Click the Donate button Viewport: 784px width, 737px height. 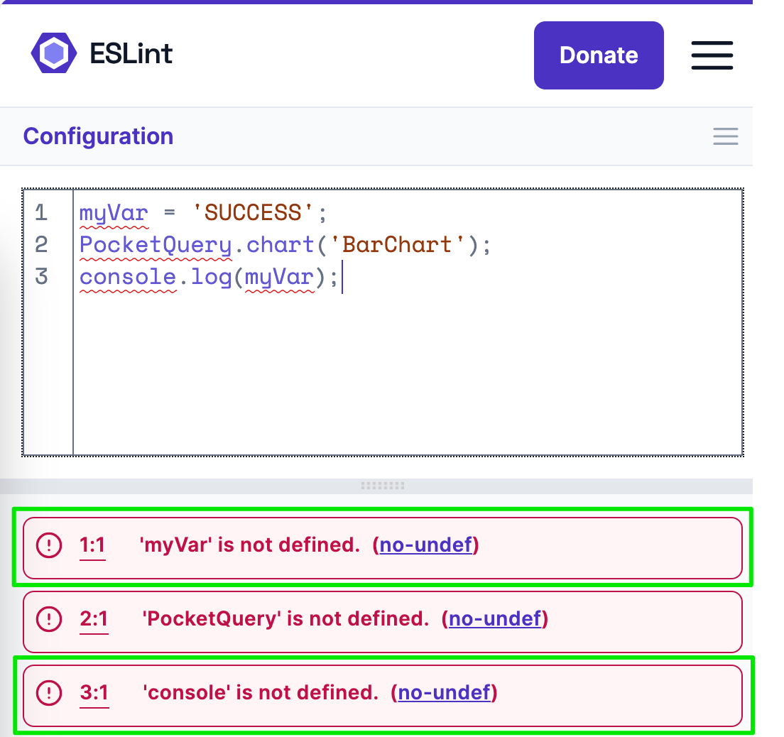pyautogui.click(x=599, y=55)
